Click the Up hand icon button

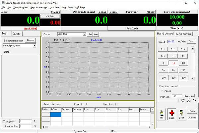click(162, 114)
